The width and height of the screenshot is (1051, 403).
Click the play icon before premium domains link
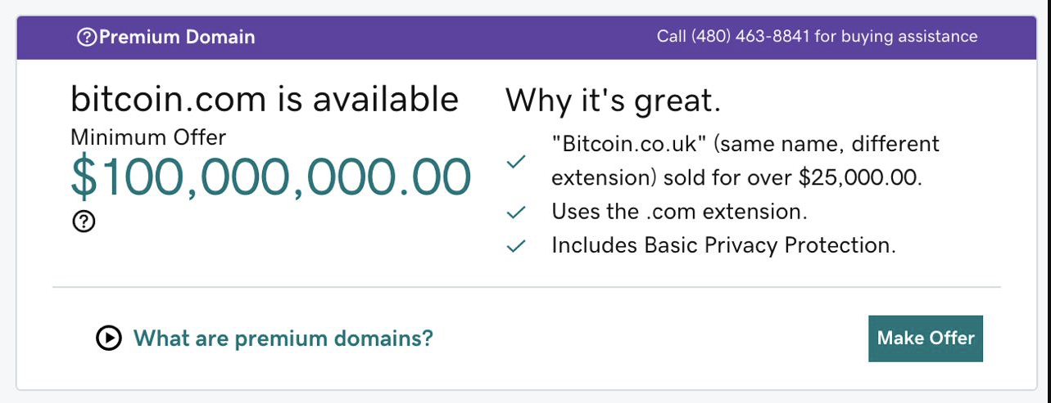tap(109, 338)
